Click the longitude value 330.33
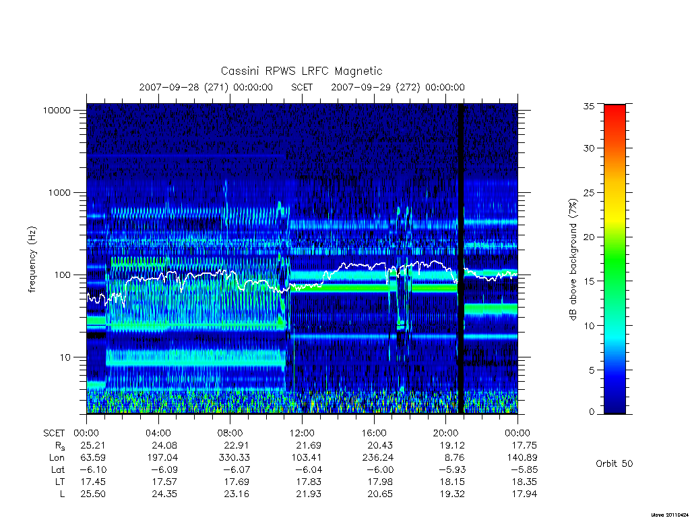Viewport: 690px width, 518px height. pos(234,458)
